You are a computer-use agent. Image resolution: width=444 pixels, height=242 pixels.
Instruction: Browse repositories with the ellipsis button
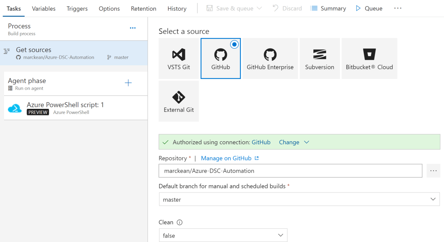point(433,171)
